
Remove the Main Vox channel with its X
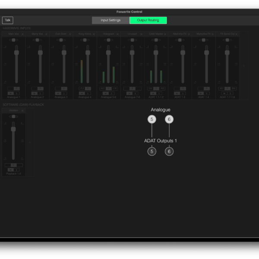[23, 34]
